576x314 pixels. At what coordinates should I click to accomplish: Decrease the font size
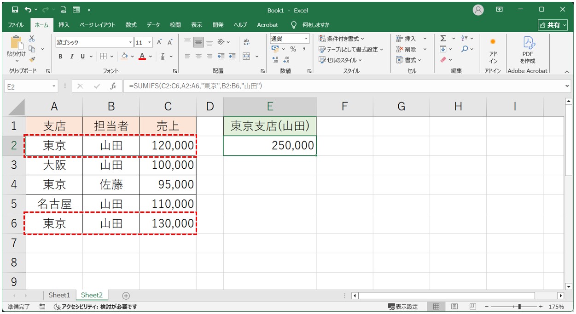(169, 42)
